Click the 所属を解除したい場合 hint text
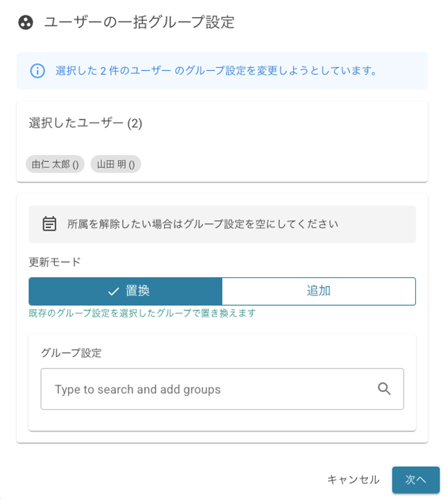The height and width of the screenshot is (499, 444). (x=203, y=224)
